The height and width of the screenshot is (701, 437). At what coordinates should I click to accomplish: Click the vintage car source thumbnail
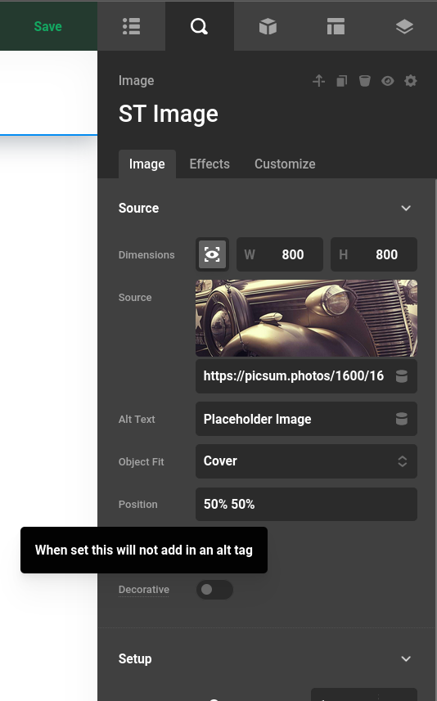pyautogui.click(x=306, y=318)
